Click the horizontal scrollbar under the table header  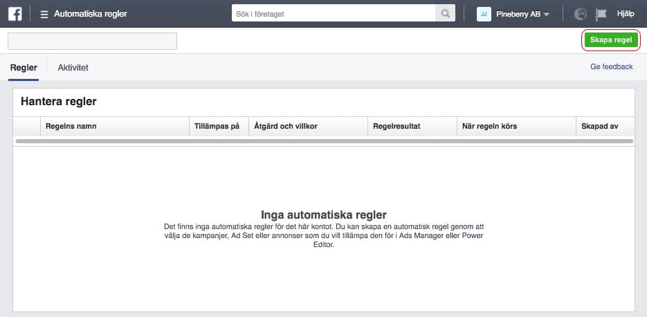click(325, 141)
